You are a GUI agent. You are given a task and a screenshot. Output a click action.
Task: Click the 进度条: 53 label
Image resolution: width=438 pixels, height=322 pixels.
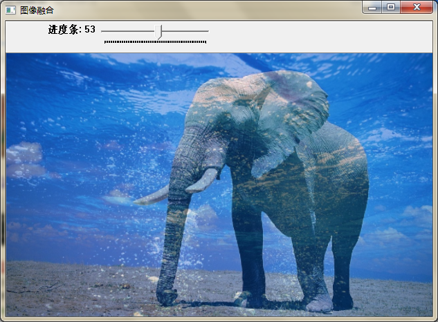click(72, 29)
